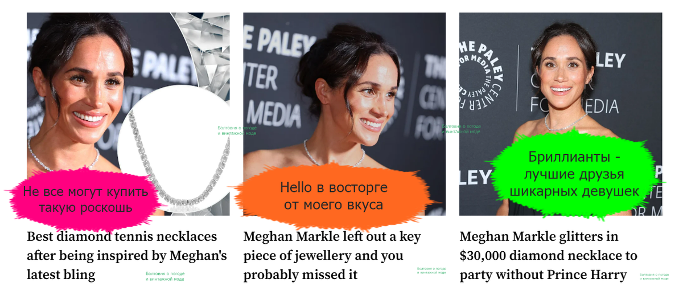
Task: Click the first article thumbnail with necklace inset
Action: point(128,114)
